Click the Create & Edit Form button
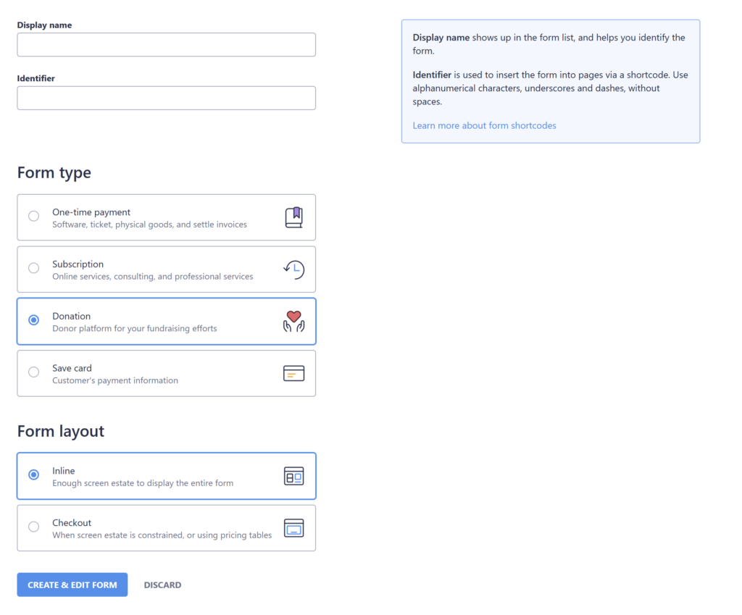742x615 pixels. point(72,585)
